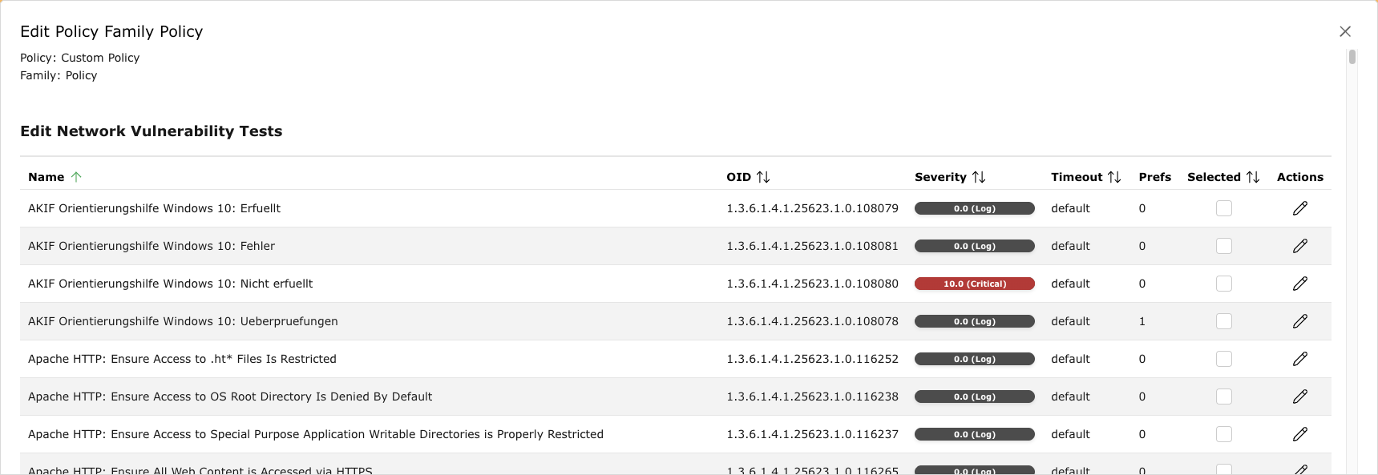
Task: Edit Apache .ht* Files Is Restricted test
Action: (1299, 359)
